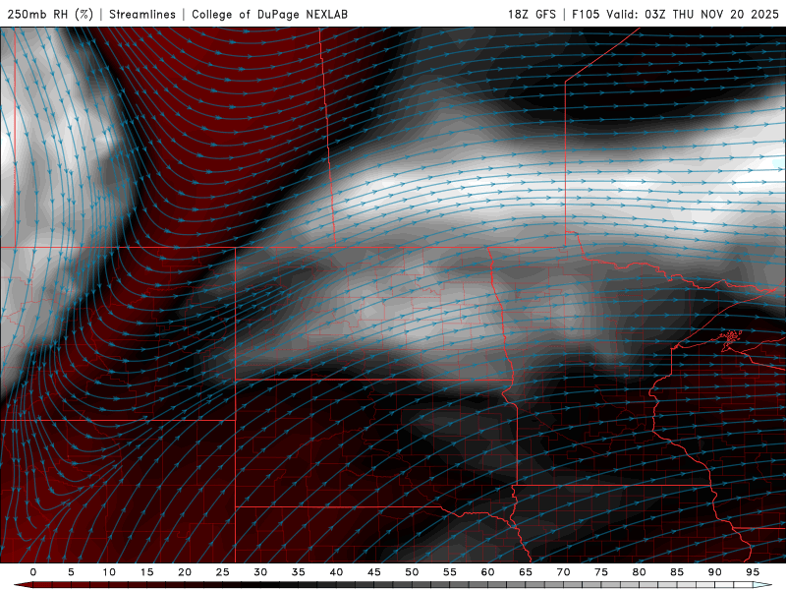
Task: Click the 20 label on color scale
Action: click(x=185, y=572)
